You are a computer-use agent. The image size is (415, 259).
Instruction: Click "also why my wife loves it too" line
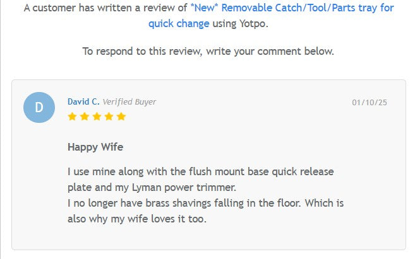(x=137, y=219)
